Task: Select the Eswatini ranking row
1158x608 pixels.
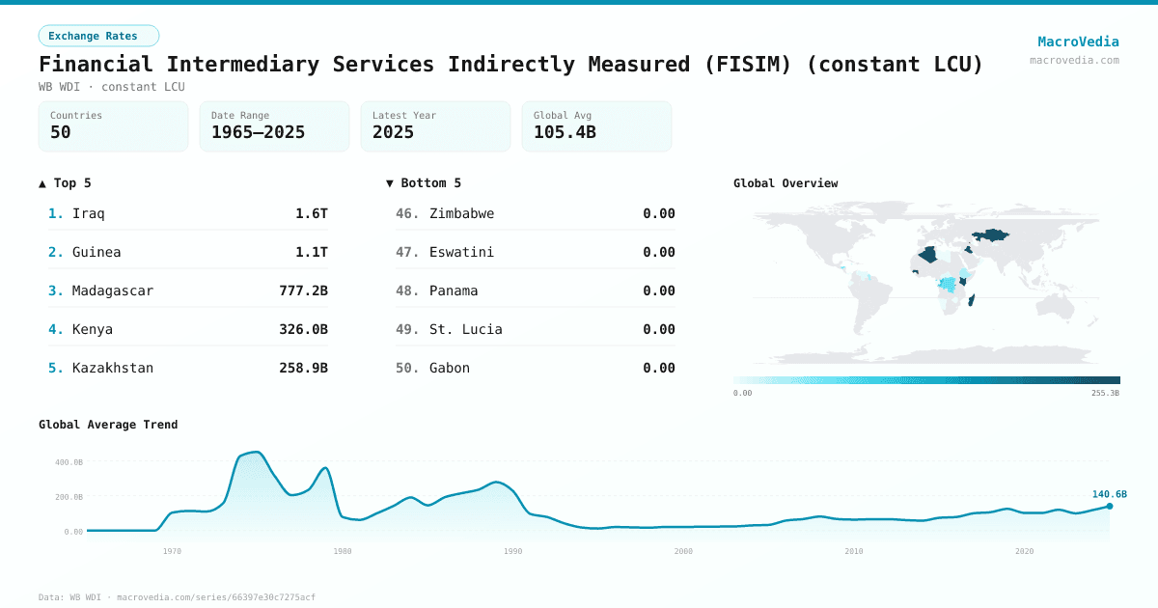Action: coord(536,252)
